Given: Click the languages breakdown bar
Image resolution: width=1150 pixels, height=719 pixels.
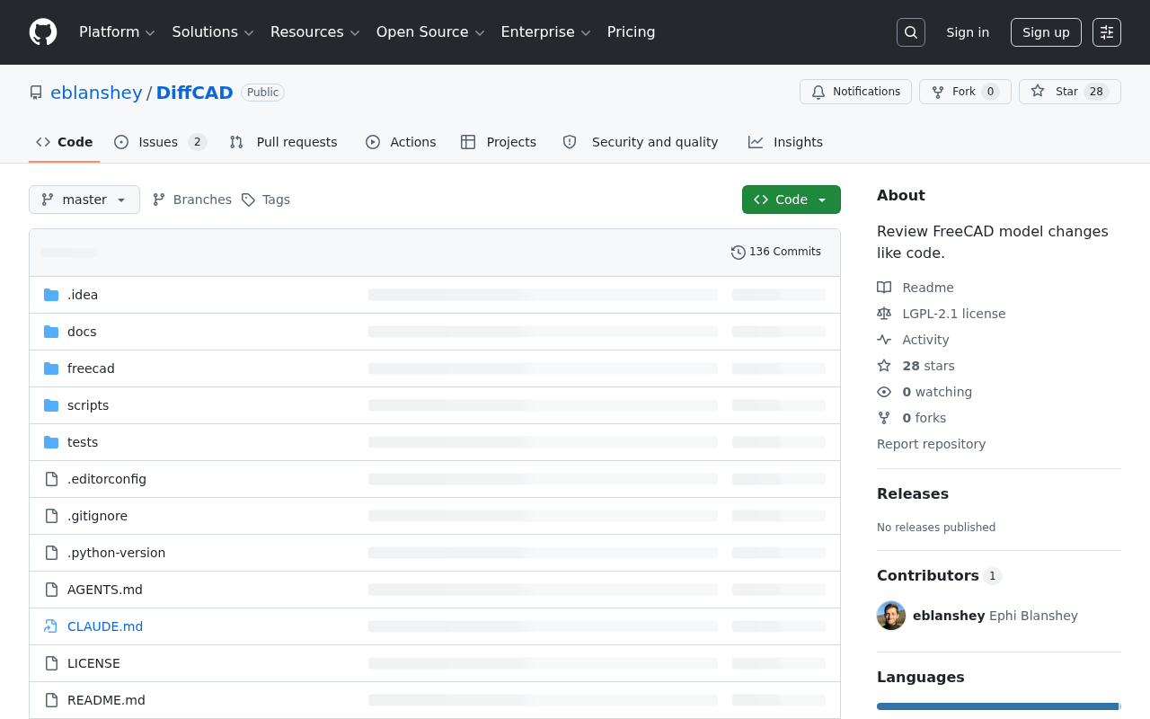Looking at the screenshot, I should click(x=999, y=706).
